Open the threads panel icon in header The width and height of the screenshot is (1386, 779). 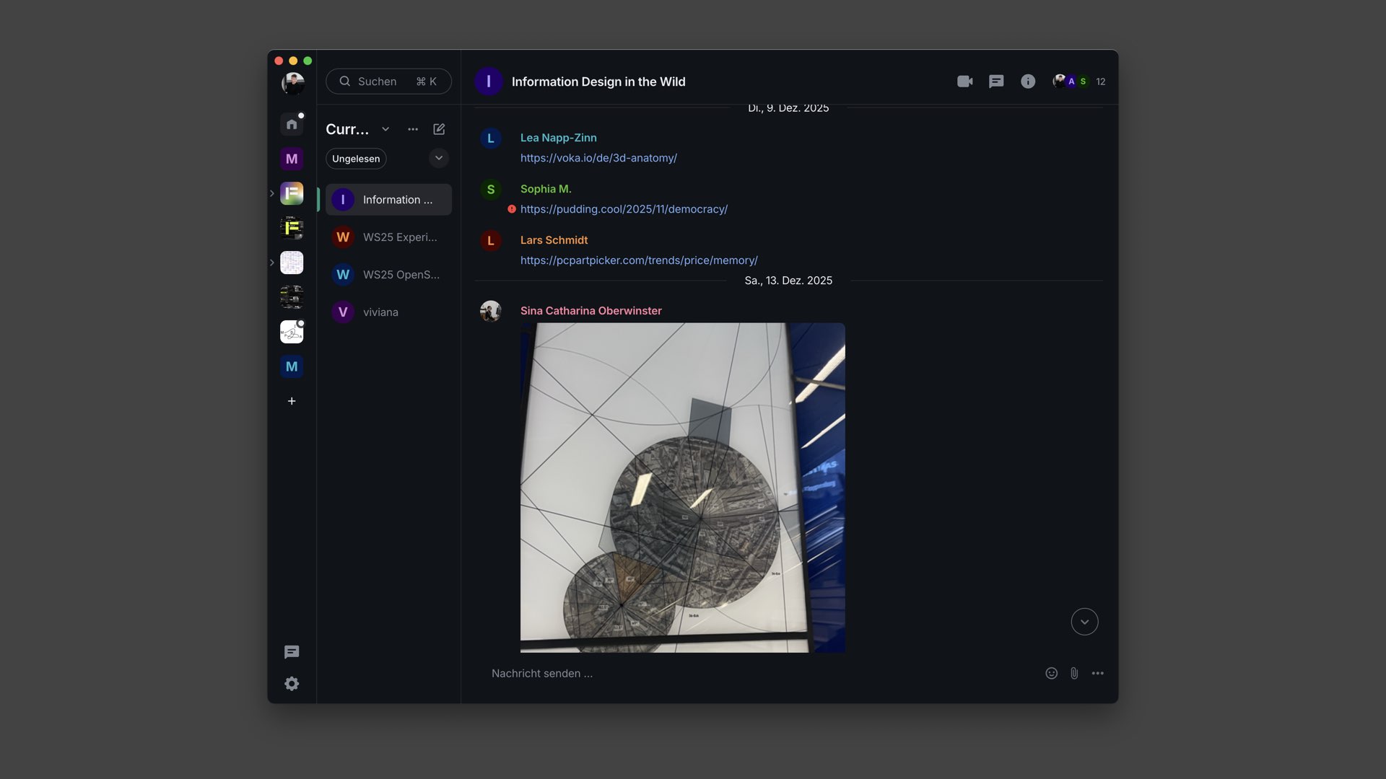(996, 82)
